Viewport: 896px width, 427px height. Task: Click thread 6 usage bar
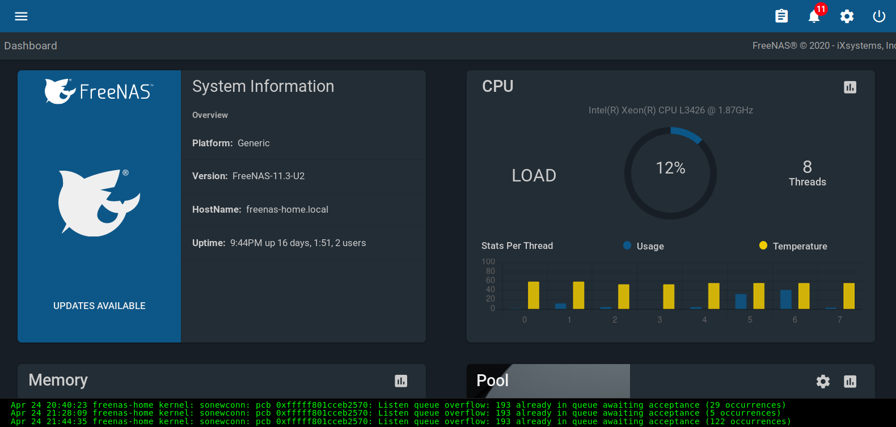pos(786,299)
